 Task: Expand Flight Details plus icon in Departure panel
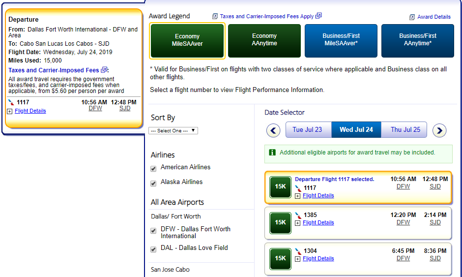point(10,111)
